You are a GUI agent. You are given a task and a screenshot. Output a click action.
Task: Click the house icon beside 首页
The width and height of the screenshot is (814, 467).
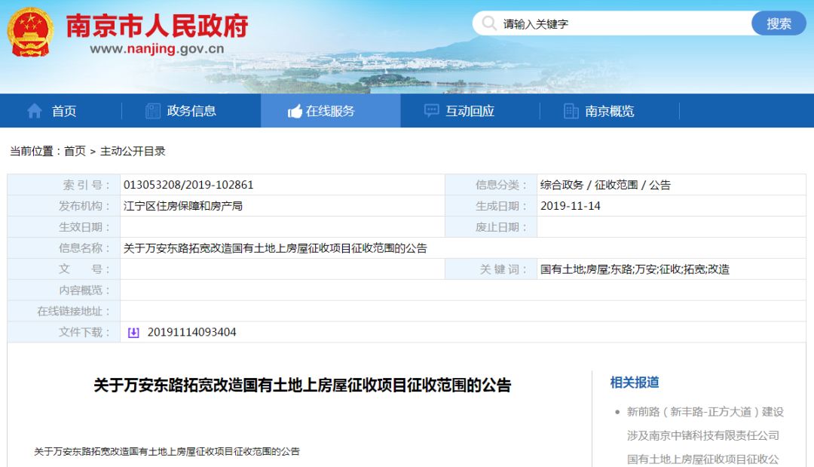tap(33, 110)
